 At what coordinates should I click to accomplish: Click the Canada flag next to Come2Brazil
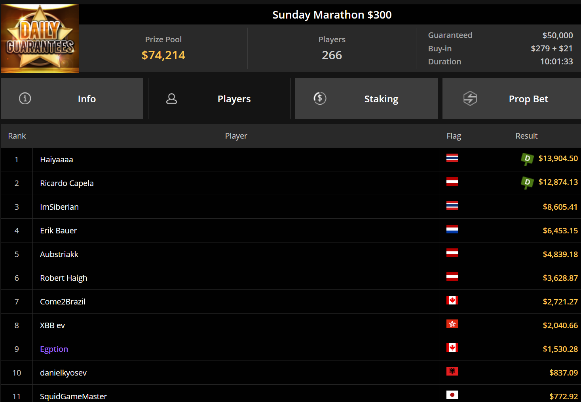[x=452, y=300]
